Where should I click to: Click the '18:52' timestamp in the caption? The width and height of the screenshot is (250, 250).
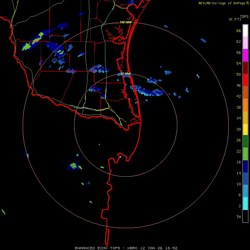tap(171, 248)
